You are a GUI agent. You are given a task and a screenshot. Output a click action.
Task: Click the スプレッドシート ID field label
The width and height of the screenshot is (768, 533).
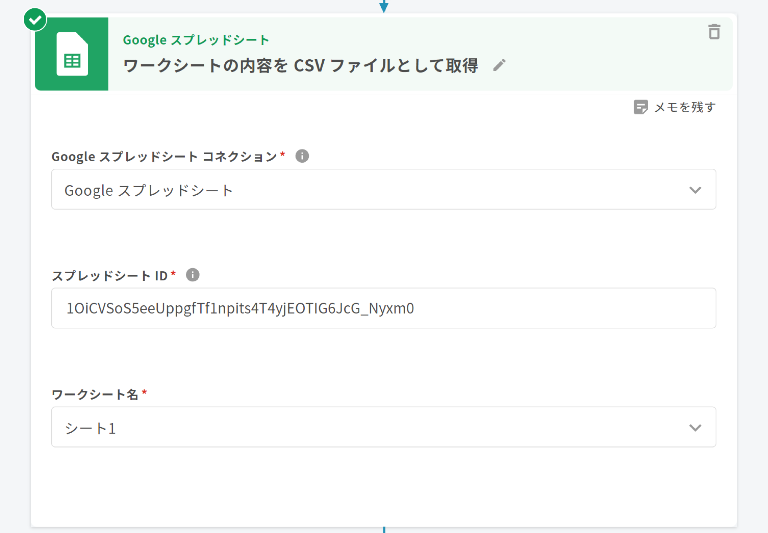(x=110, y=276)
